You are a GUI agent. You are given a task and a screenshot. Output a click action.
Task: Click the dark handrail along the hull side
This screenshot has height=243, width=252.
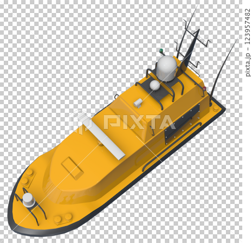(171, 146)
